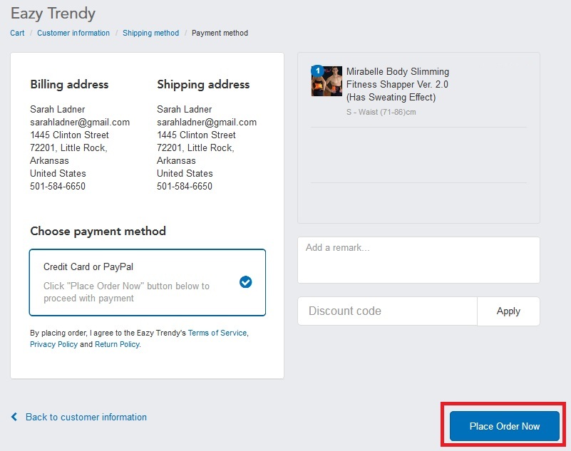This screenshot has width=571, height=451.
Task: Click the Mirabelle Body Slimming product name
Action: tap(398, 84)
